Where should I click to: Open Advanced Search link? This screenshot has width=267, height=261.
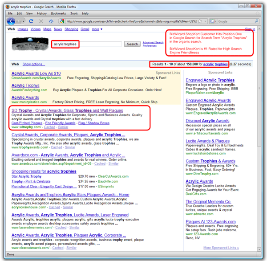153,42
